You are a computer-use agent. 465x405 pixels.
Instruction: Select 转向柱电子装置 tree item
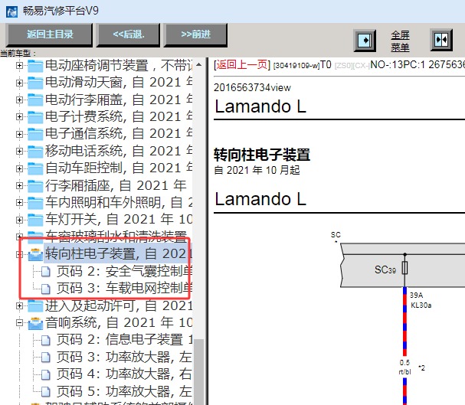point(119,254)
